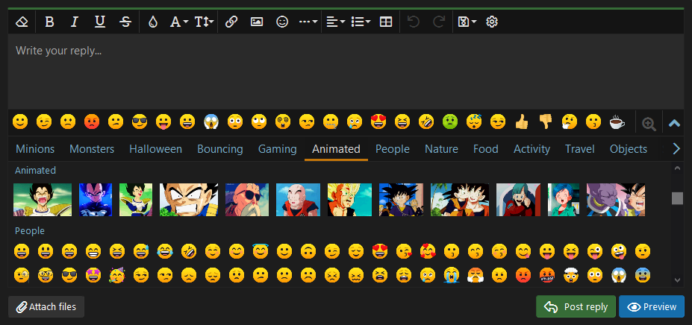Expand the text alignment dropdown

pos(335,22)
